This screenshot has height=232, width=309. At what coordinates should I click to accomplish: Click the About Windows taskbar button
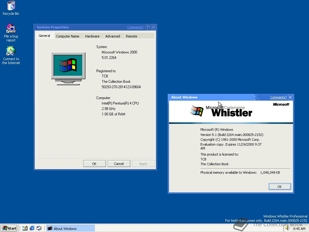point(71,228)
